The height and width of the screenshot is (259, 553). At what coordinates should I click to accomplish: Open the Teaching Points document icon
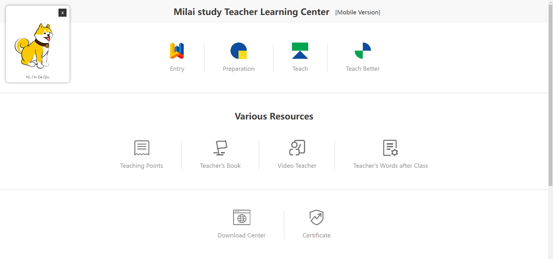tap(142, 148)
